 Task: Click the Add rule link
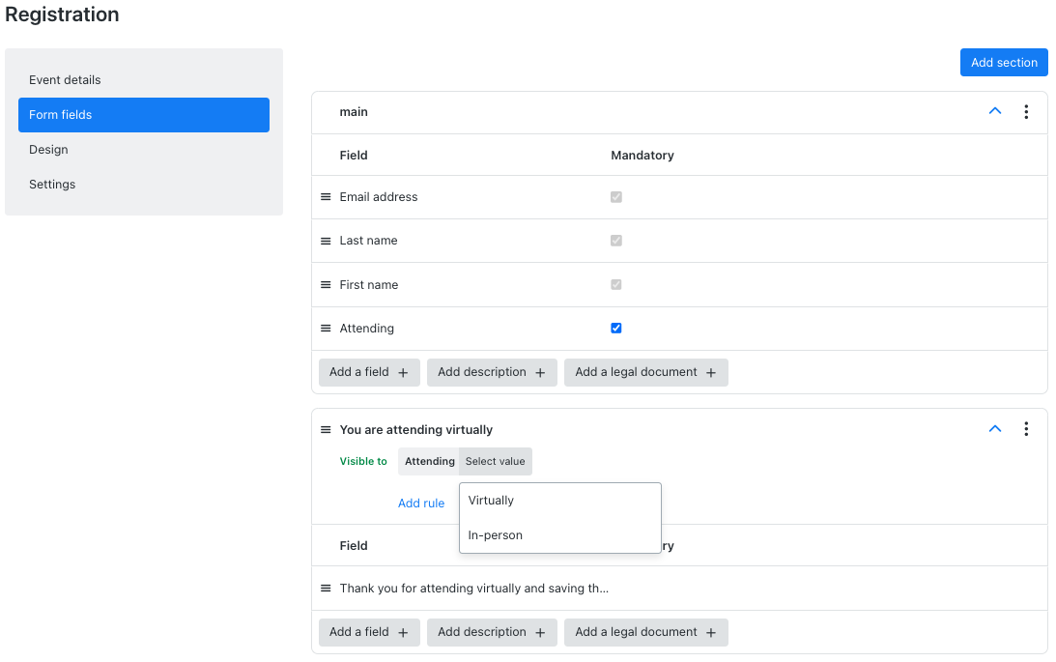(x=421, y=504)
